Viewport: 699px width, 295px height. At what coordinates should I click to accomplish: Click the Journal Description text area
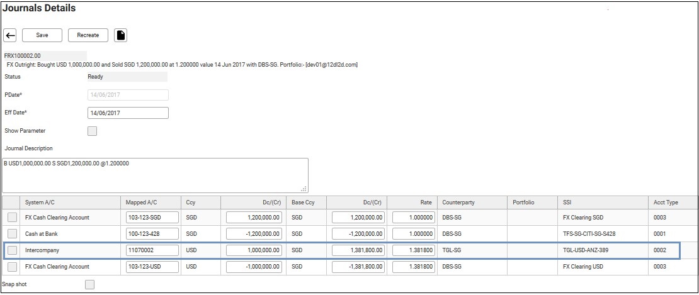click(155, 175)
